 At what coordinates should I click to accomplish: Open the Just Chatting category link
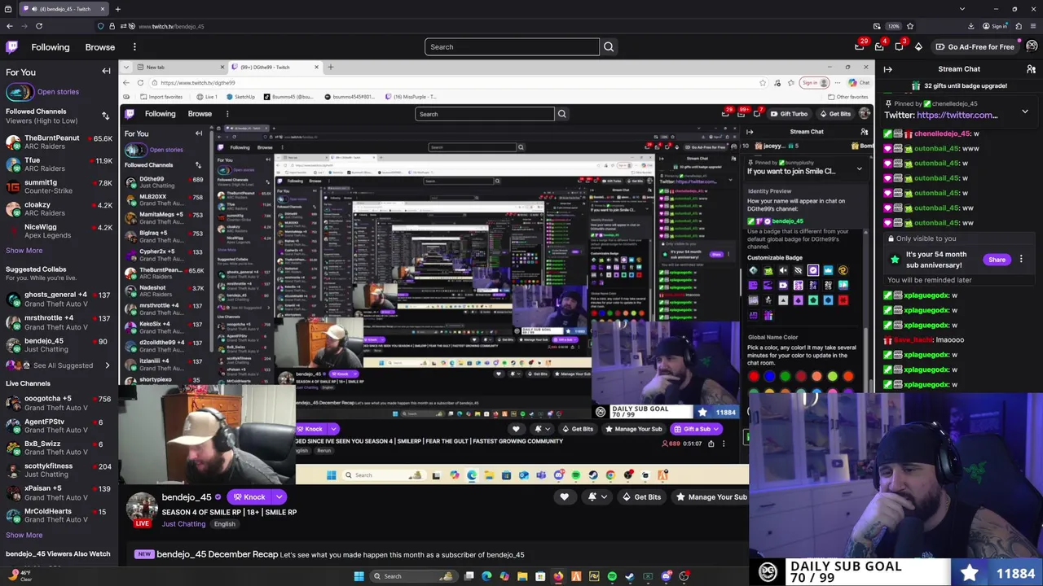pyautogui.click(x=183, y=524)
